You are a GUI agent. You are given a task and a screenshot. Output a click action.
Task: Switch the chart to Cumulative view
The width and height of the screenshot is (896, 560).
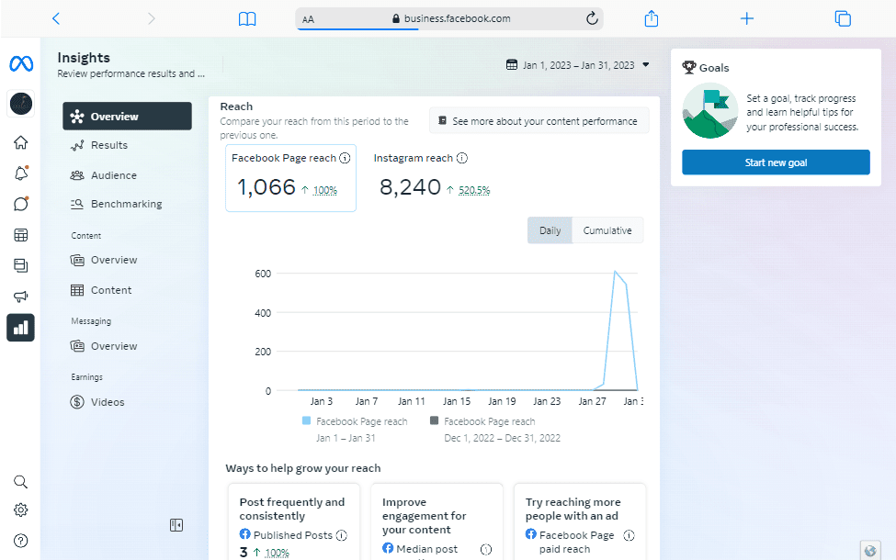point(607,230)
